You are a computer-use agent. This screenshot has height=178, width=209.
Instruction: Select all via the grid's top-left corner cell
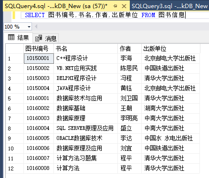tap(15, 49)
